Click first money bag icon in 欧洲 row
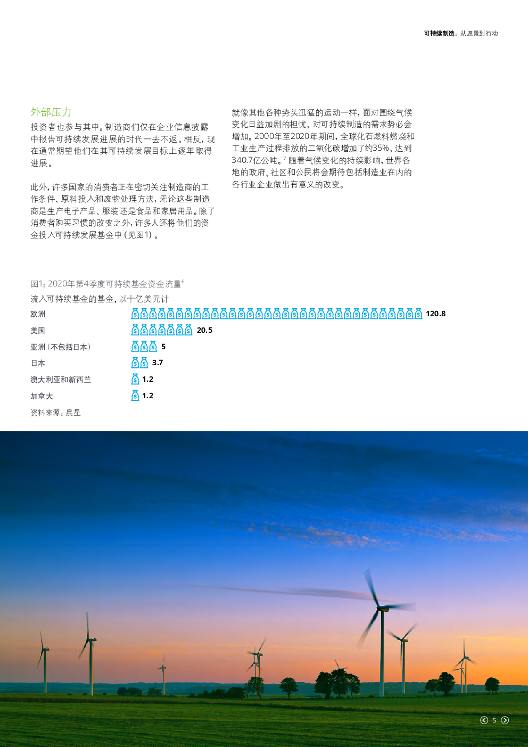Viewport: 528px width, 747px height. coord(135,313)
